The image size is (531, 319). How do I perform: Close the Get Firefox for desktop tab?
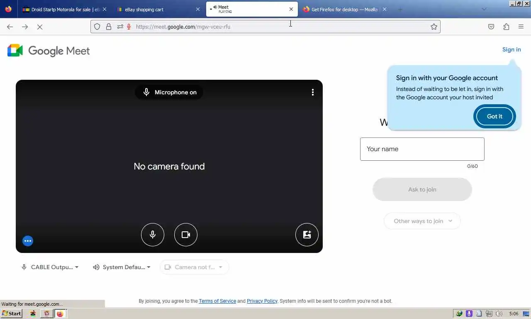point(385,9)
